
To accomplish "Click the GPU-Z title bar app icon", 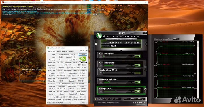I will 48,48.
